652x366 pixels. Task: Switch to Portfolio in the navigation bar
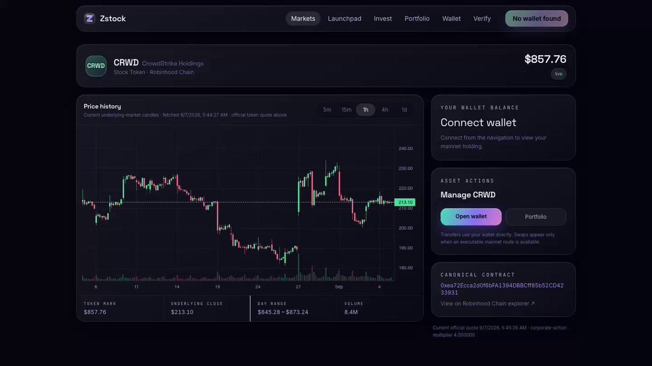[x=417, y=18]
